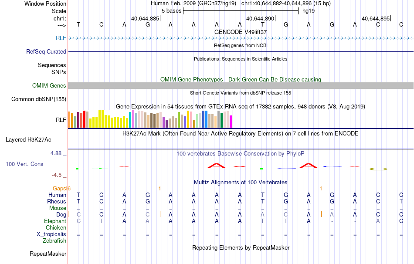Image resolution: width=414 pixels, height=264 pixels.
Task: Click the gray OMIM Genes bar
Action: (x=241, y=85)
